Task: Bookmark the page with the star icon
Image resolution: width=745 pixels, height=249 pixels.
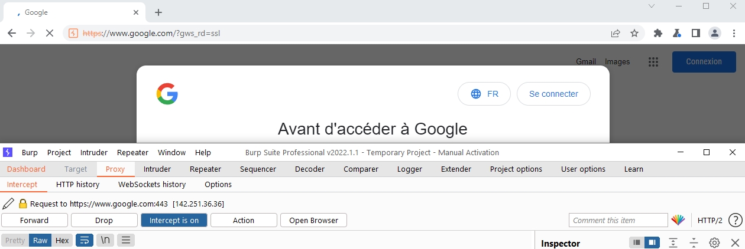Action: 634,33
